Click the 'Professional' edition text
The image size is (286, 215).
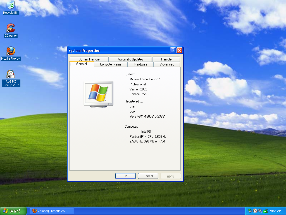click(138, 84)
